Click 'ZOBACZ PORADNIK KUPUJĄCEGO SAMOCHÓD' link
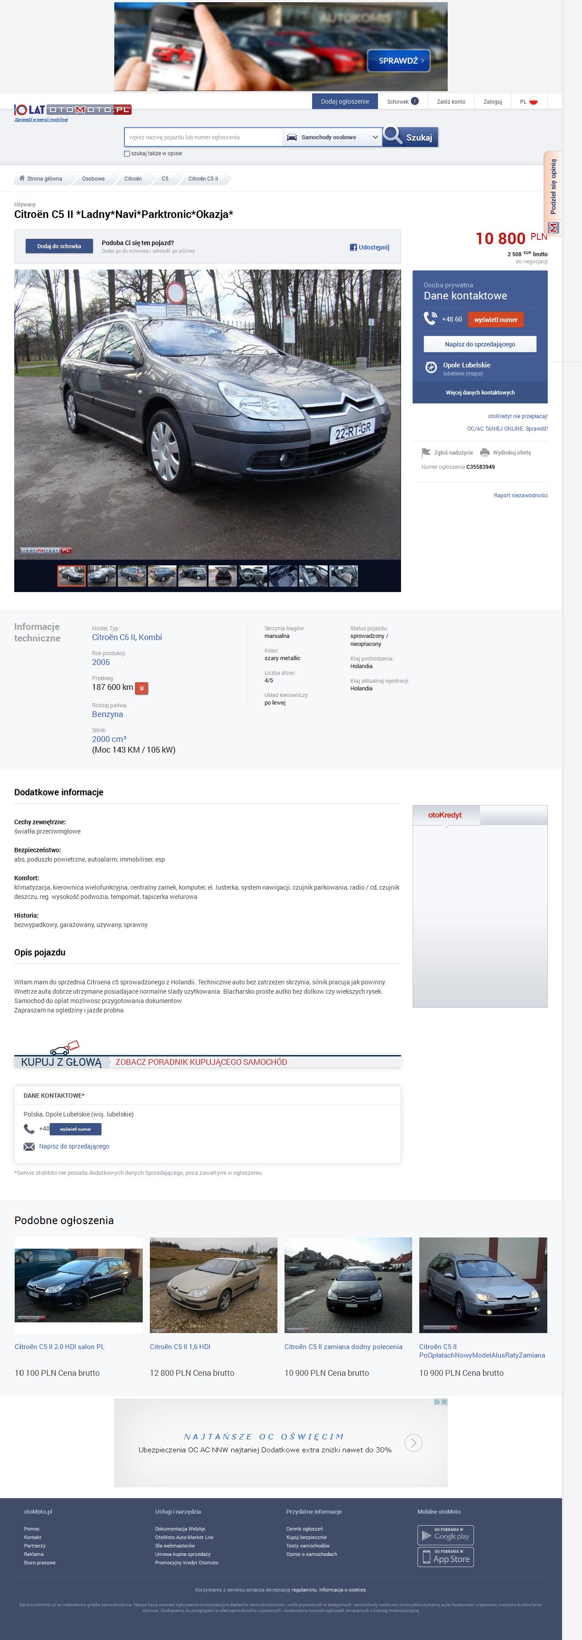Viewport: 582px width, 1640px height. [x=201, y=1062]
